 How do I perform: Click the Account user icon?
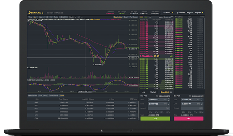tap(177, 13)
